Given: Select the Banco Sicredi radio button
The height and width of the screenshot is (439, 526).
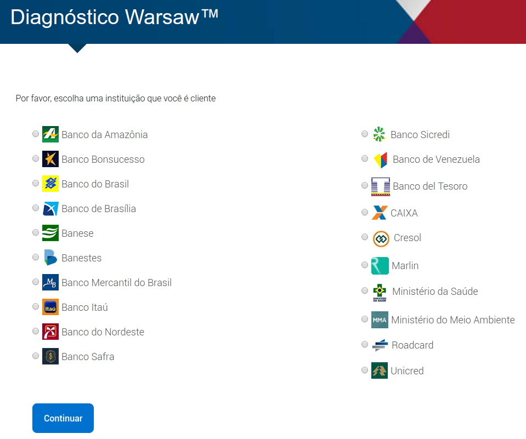Looking at the screenshot, I should pyautogui.click(x=365, y=134).
